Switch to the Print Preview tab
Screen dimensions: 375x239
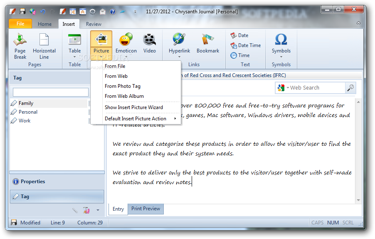[146, 209]
